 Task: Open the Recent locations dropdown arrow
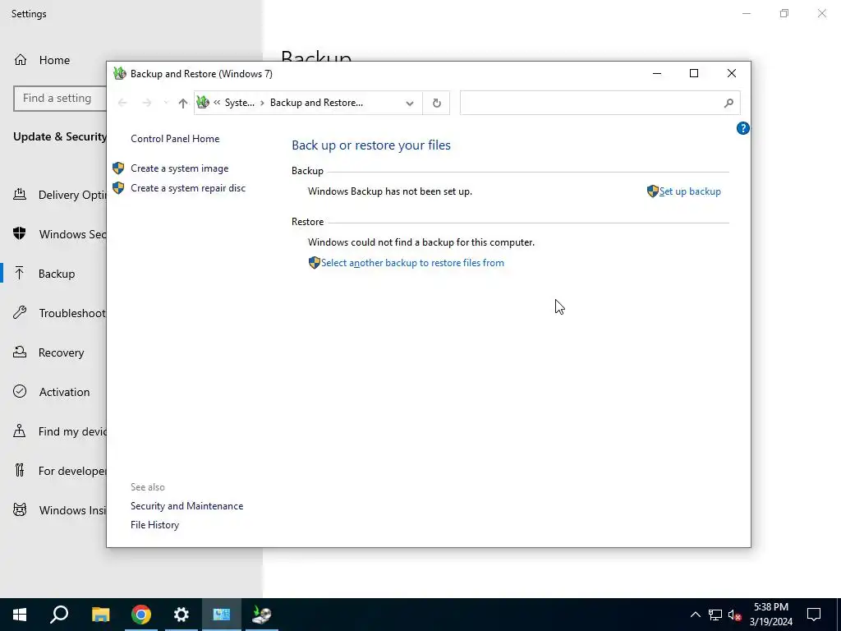pyautogui.click(x=166, y=103)
